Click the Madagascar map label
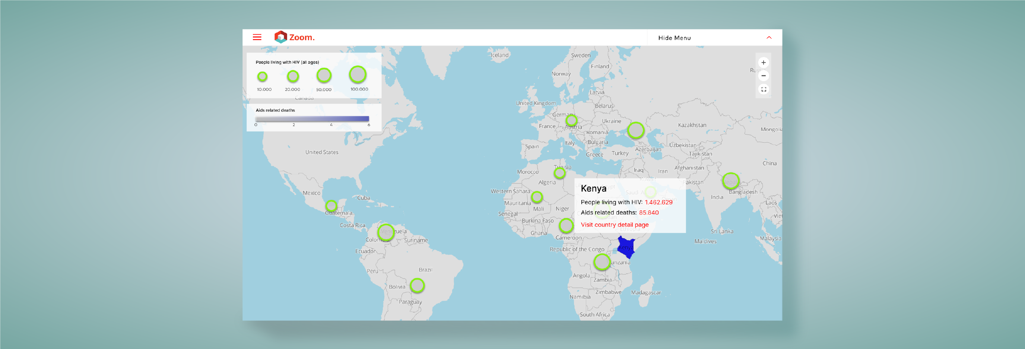 (646, 292)
